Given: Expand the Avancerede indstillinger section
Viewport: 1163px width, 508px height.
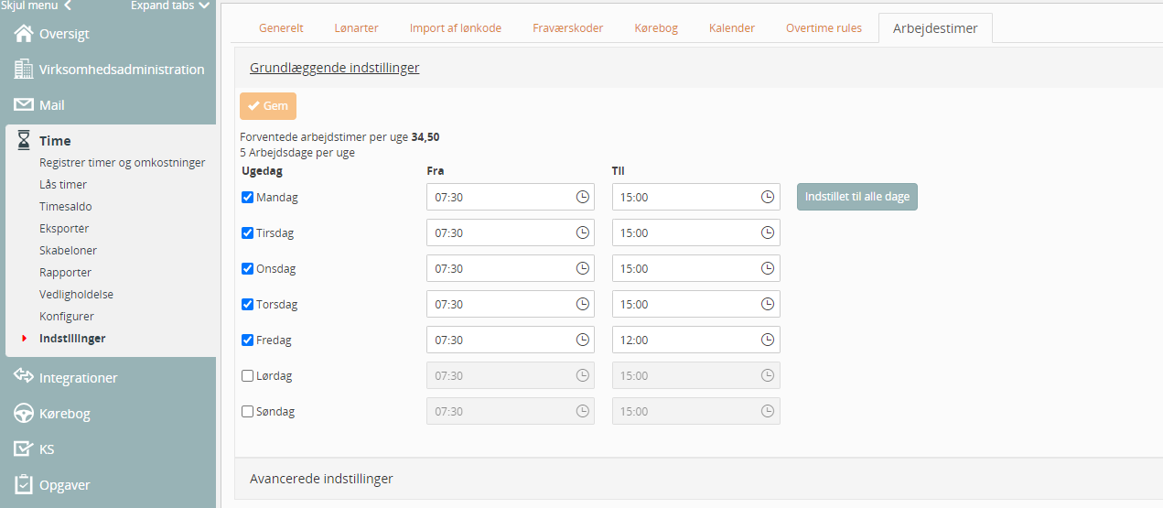Looking at the screenshot, I should point(321,479).
